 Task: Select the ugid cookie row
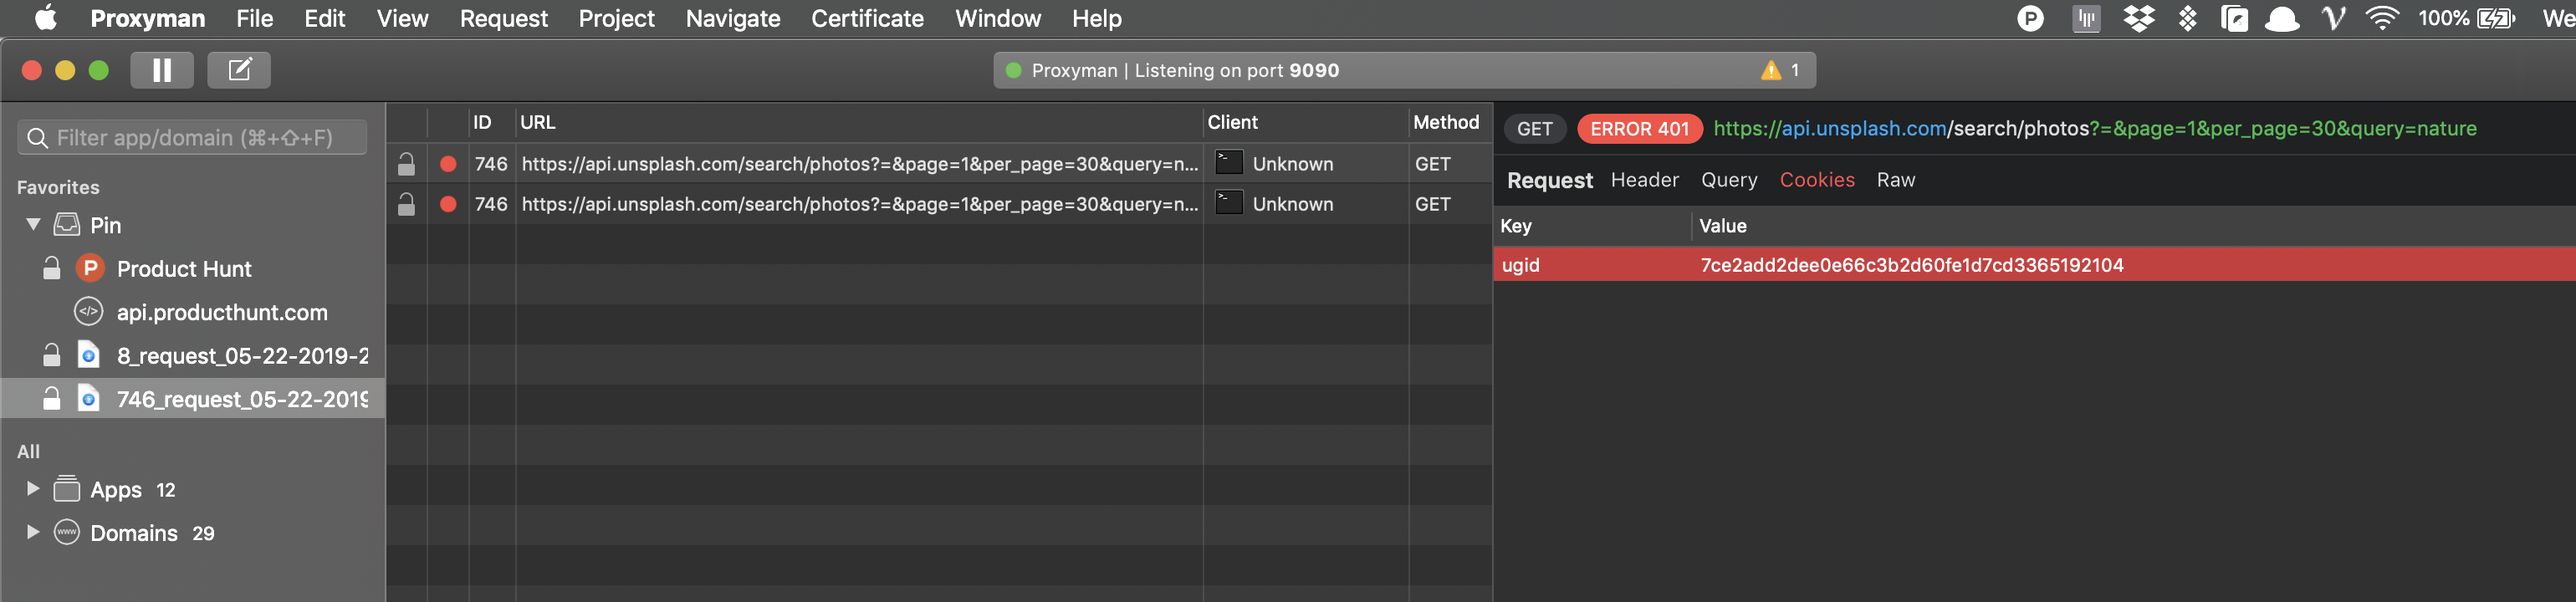tap(2034, 265)
